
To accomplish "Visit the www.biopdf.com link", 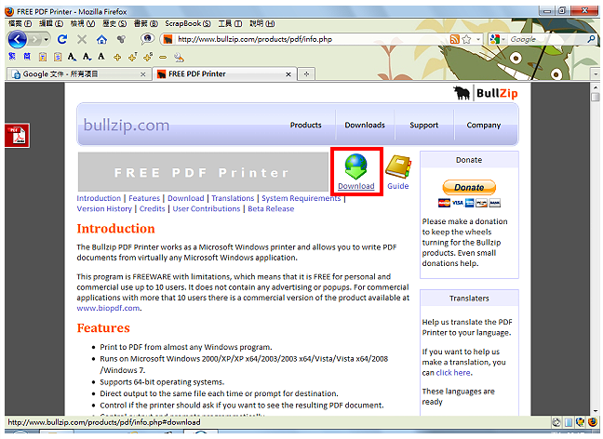I will click(108, 308).
